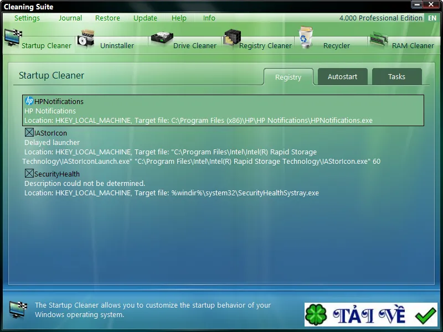The height and width of the screenshot is (332, 443).
Task: Click the Uninstaller disc box icon
Action: 86,39
